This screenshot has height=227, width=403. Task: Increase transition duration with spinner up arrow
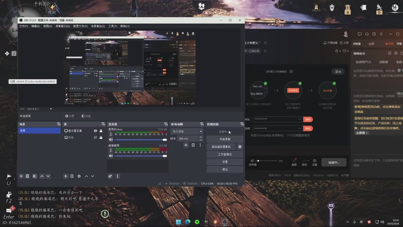[x=200, y=137]
